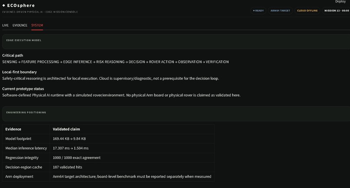Viewport: 350px width, 188px height.
Task: Click the ECOsphere title text
Action: tap(21, 5)
